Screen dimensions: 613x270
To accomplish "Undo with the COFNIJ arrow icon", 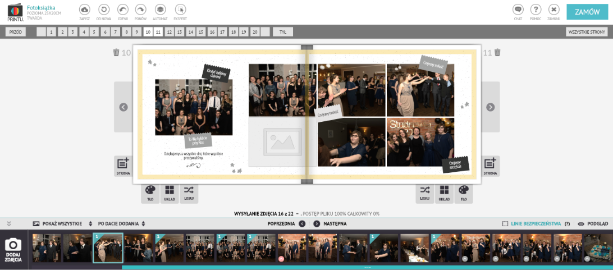I will pos(122,10).
